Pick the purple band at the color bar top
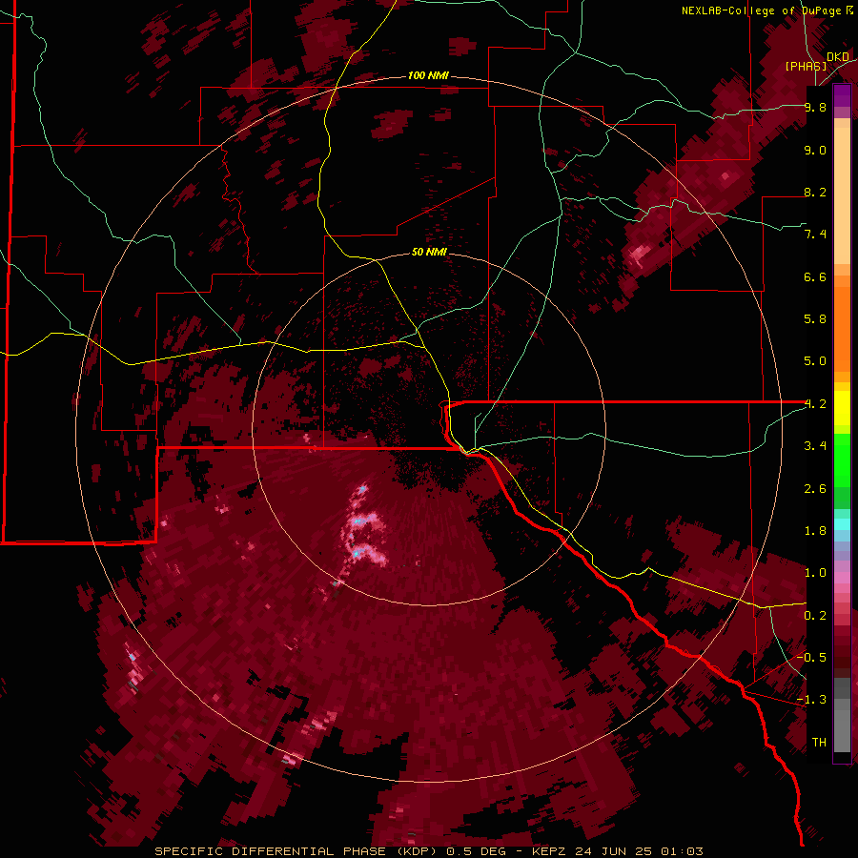 point(842,95)
